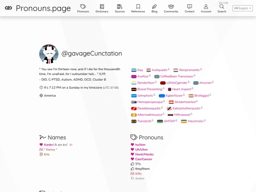Image resolution: width=256 pixels, height=192 pixels.
Task: Click the Yiffmaxxed flag icon
Action: [x=170, y=115]
